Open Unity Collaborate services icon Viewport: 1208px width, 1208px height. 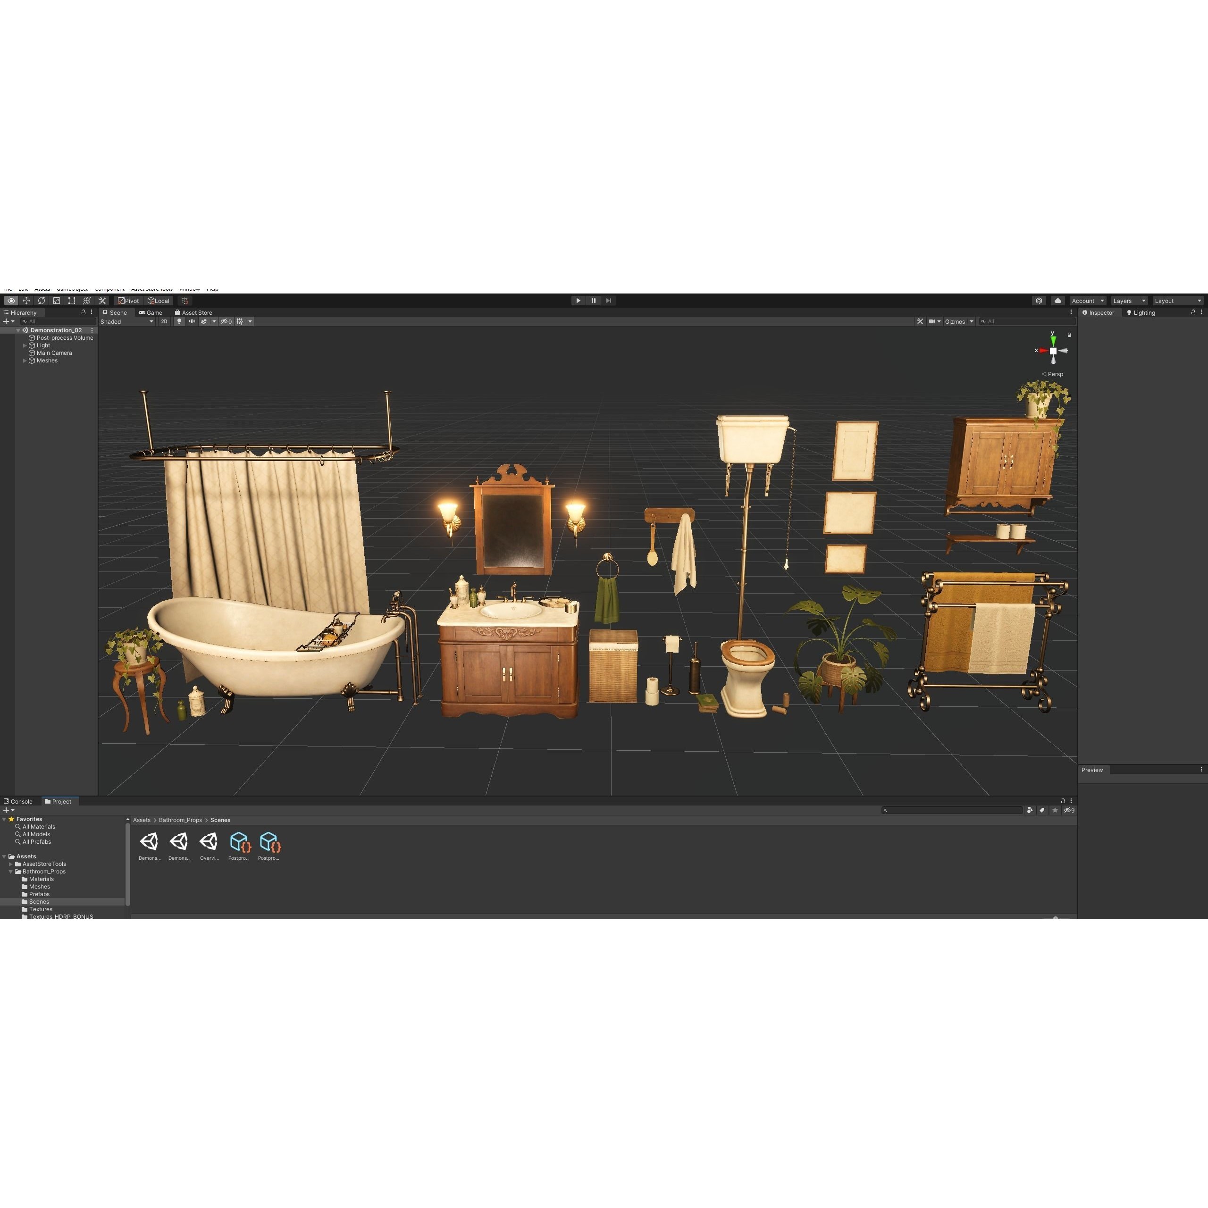[1039, 301]
